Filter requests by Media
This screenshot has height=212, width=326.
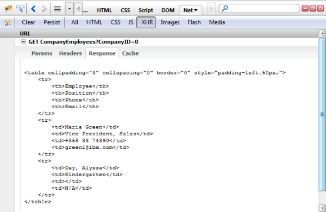point(217,22)
